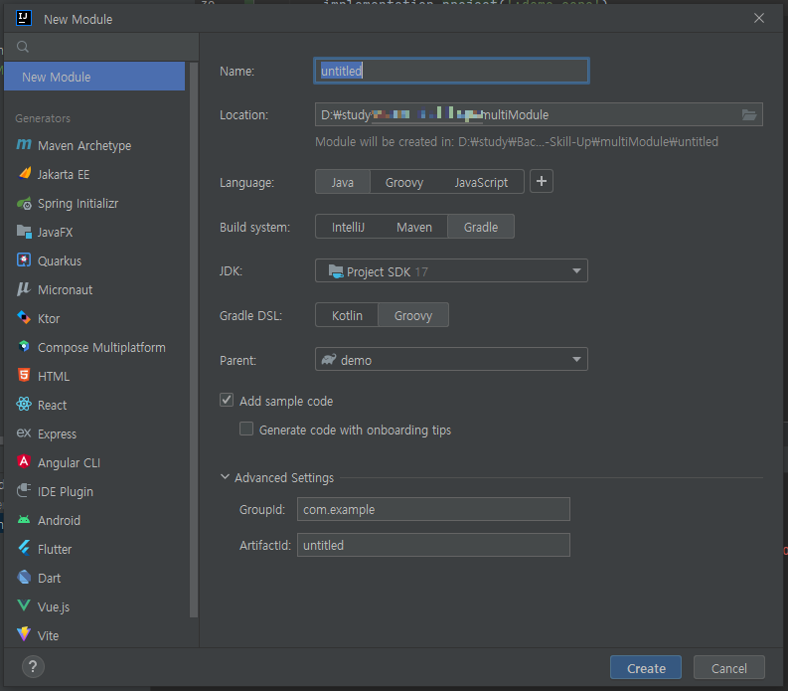Screen dimensions: 788x691
Task: Click the Create button
Action: (646, 668)
